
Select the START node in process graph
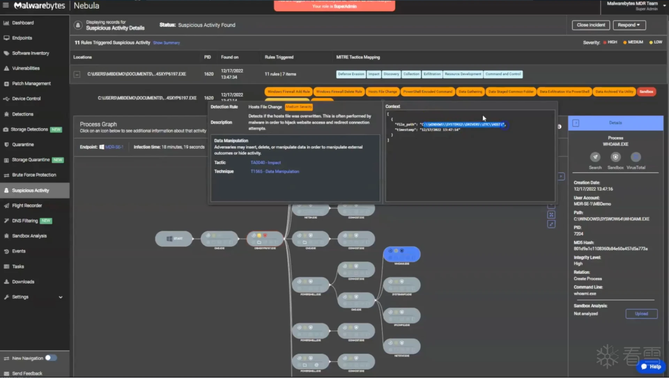coord(174,239)
